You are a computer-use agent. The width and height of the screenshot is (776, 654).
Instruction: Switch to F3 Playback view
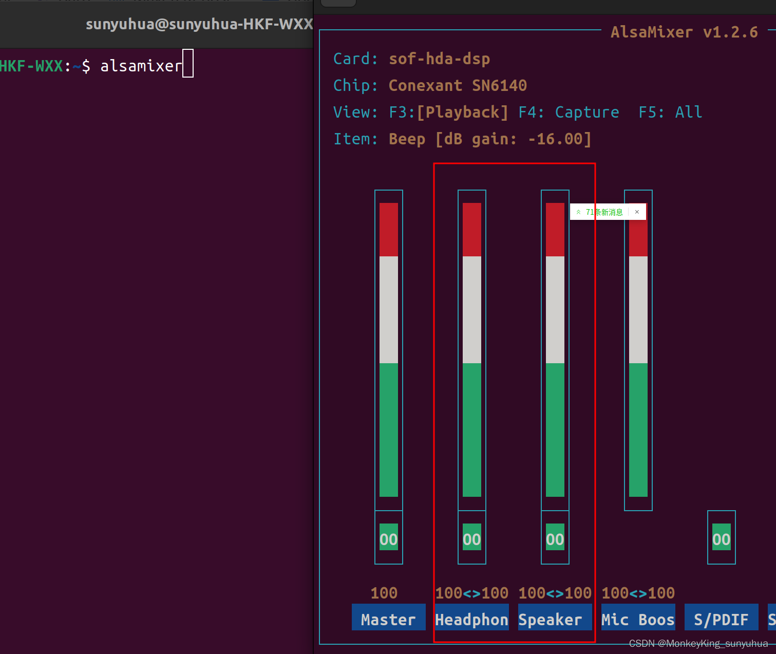pyautogui.click(x=448, y=112)
